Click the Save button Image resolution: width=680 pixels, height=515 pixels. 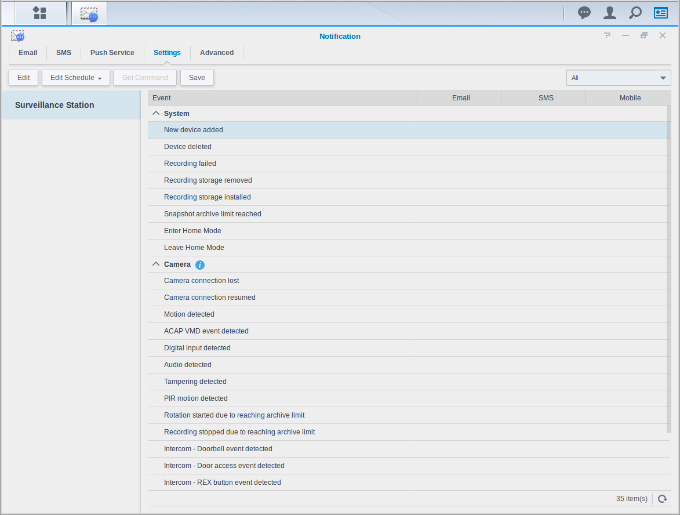[197, 78]
